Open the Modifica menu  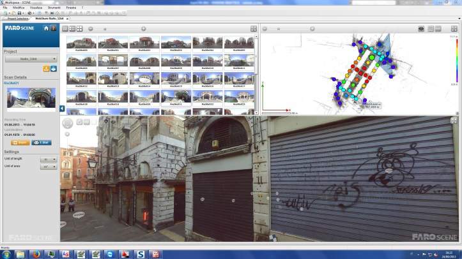[19, 8]
